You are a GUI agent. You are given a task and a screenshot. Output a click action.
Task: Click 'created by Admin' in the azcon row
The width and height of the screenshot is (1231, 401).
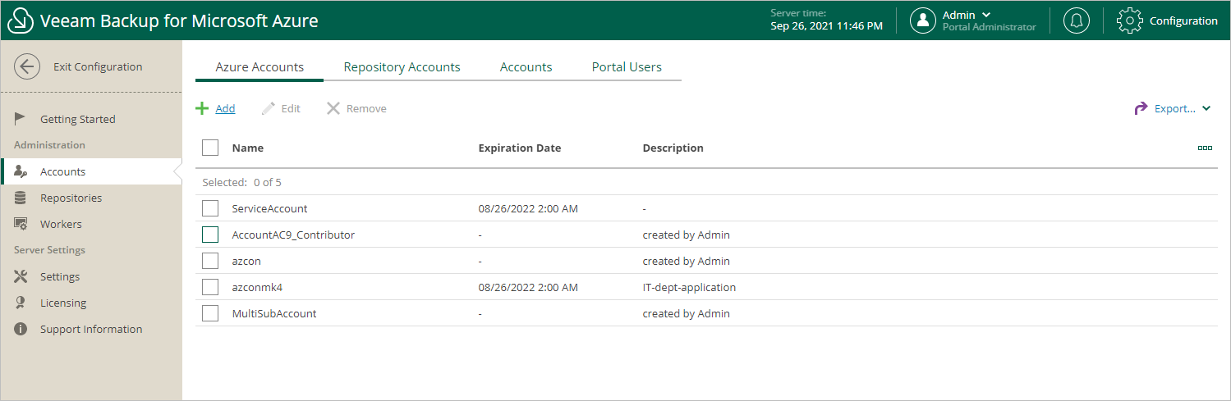coord(686,261)
